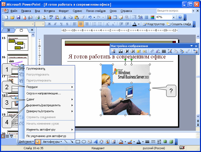Go to next slide with double-down arrow
201x152 pixels.
(x=198, y=125)
